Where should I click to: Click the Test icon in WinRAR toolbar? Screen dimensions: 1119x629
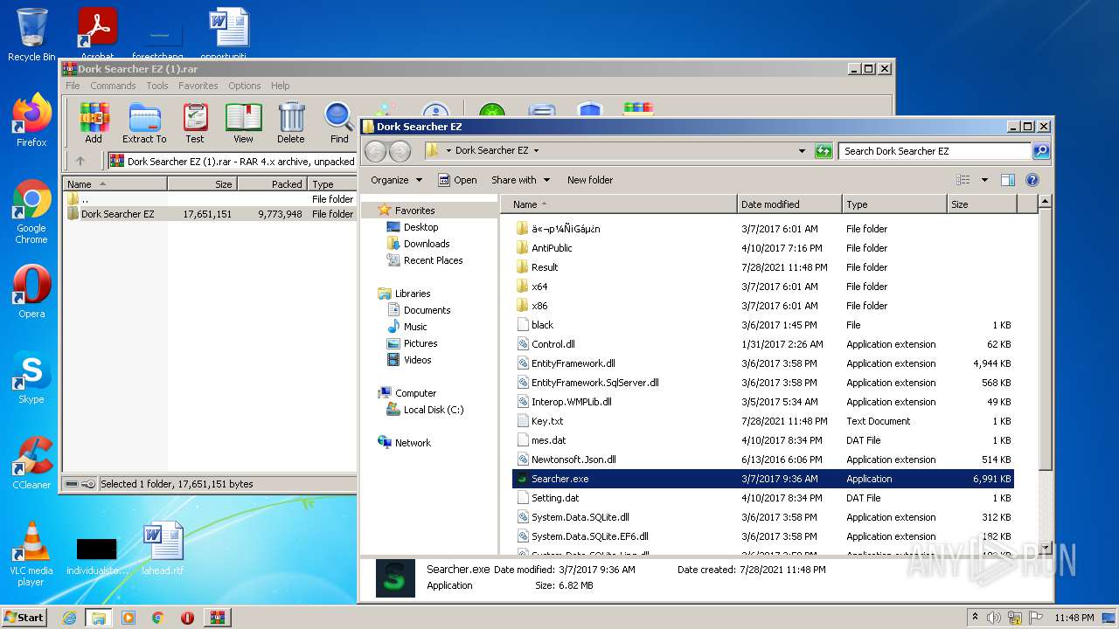(195, 123)
